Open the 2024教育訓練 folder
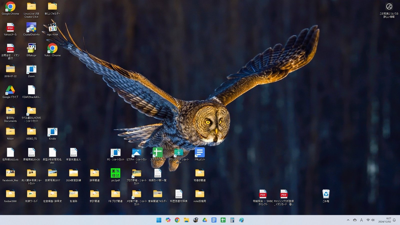The height and width of the screenshot is (225, 400). pos(73,175)
